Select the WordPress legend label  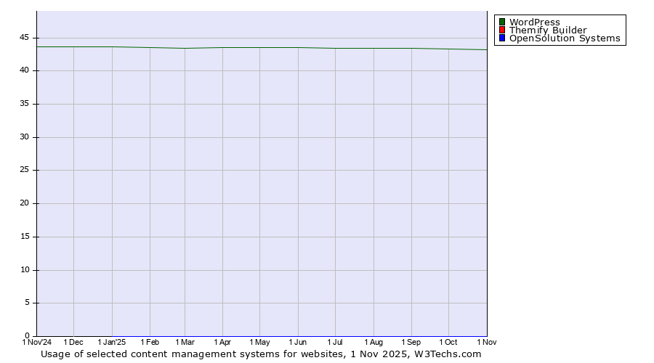(534, 22)
